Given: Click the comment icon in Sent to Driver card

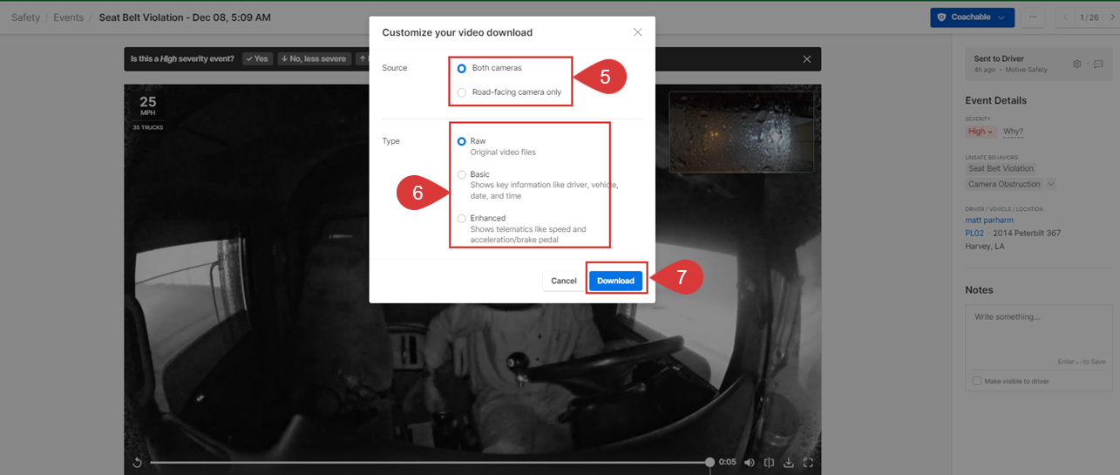Looking at the screenshot, I should 1098,64.
